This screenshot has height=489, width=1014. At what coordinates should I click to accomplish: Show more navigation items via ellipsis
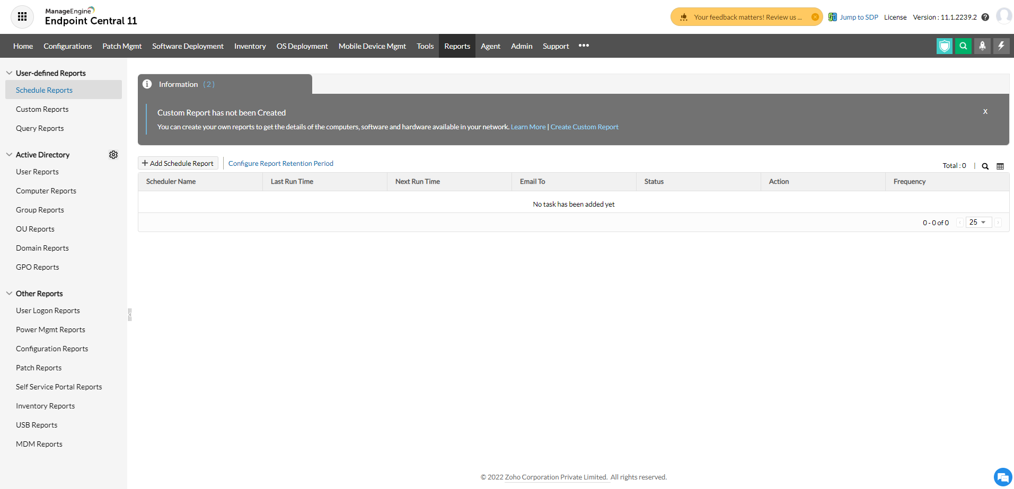tap(584, 46)
